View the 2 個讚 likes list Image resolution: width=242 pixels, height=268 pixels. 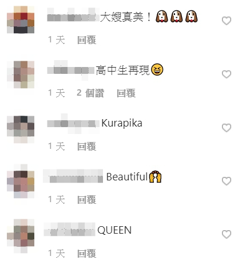coord(90,93)
